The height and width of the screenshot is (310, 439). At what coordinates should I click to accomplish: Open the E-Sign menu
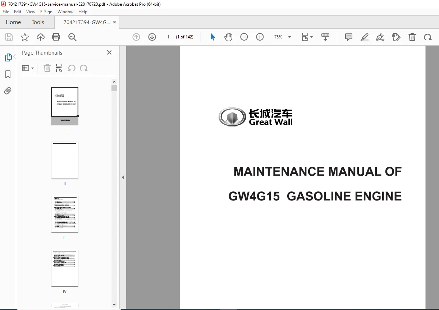coord(46,12)
